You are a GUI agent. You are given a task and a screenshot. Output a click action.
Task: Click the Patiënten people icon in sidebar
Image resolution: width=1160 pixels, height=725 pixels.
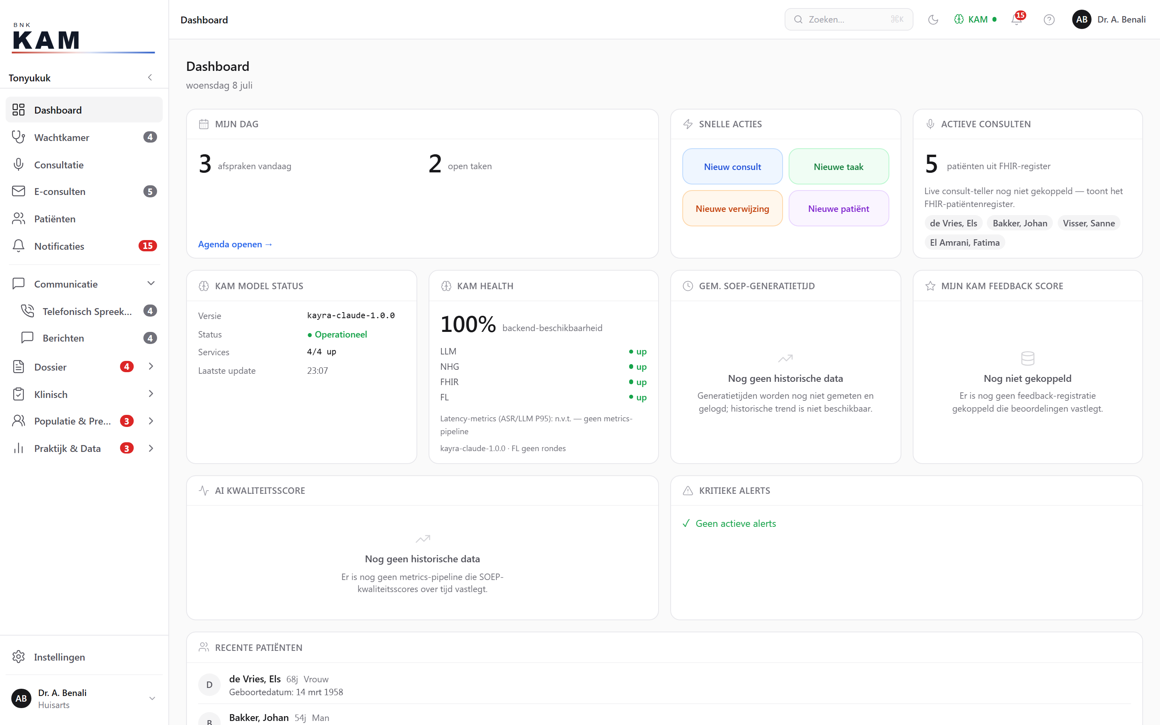[18, 219]
